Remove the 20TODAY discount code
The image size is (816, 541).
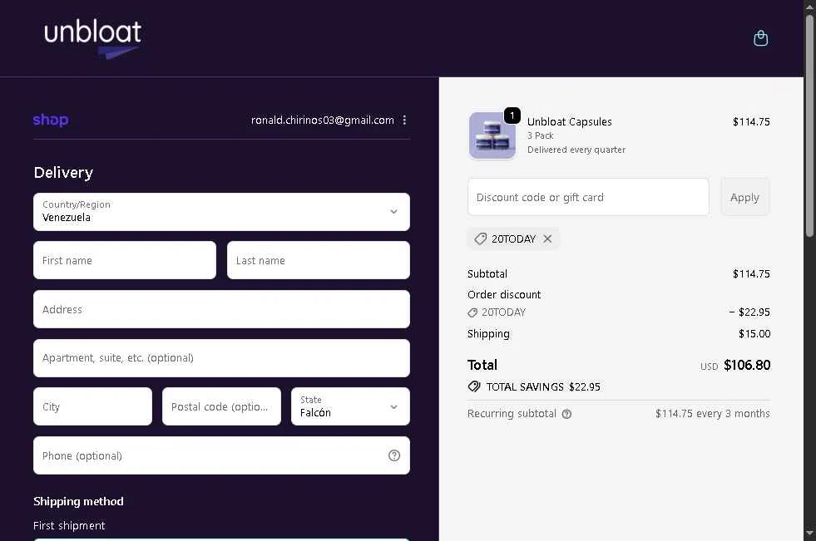[547, 239]
